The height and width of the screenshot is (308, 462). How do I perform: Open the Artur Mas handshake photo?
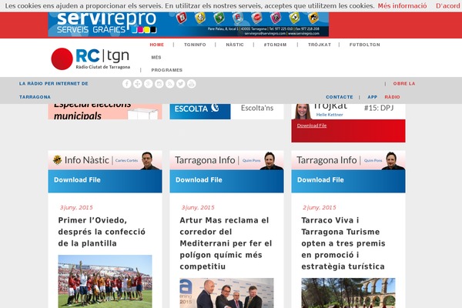click(x=226, y=293)
